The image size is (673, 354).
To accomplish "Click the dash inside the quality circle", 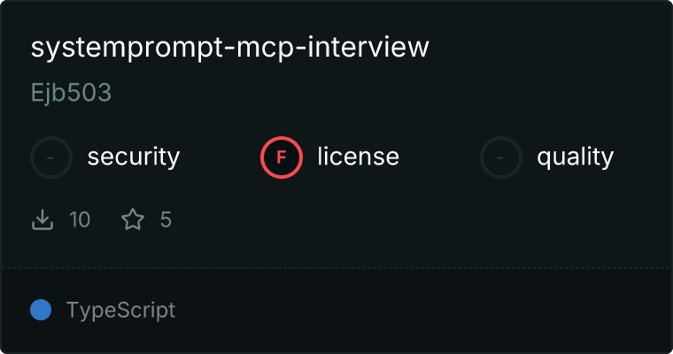I will (x=500, y=158).
